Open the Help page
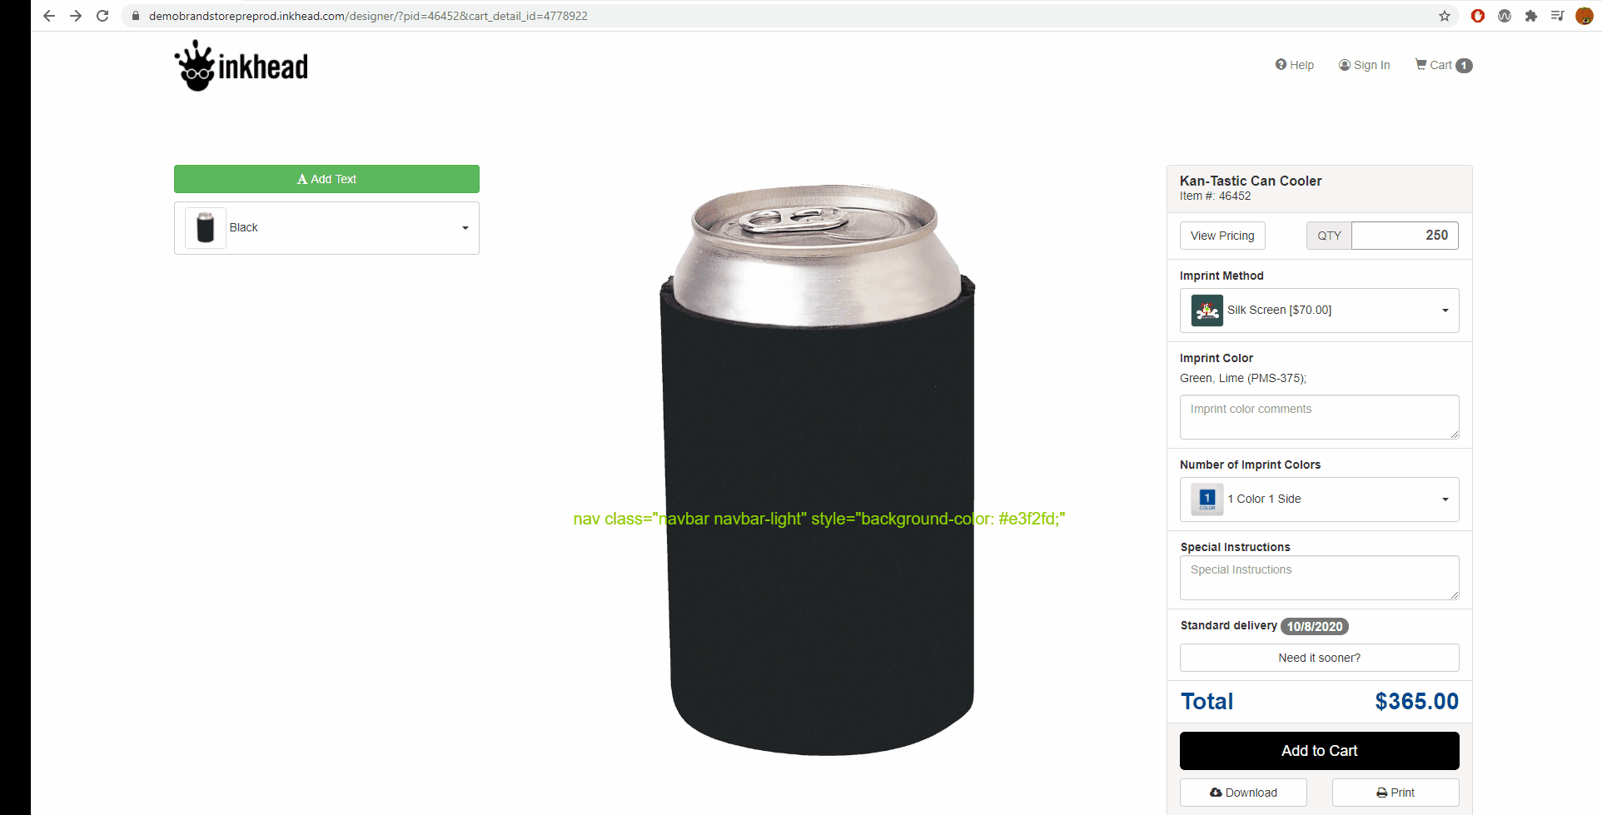The image size is (1602, 815). click(x=1295, y=65)
